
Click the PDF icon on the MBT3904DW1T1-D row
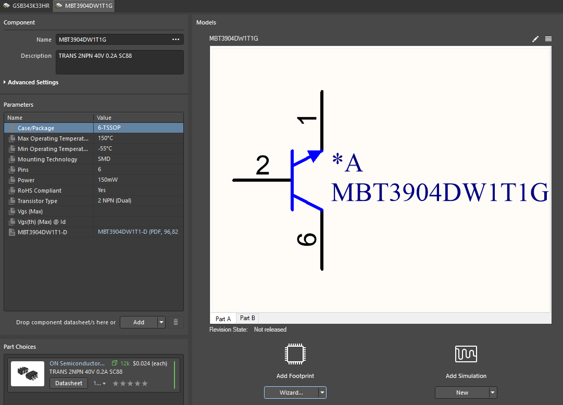coord(11,232)
